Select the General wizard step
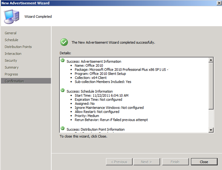 click(x=11, y=33)
